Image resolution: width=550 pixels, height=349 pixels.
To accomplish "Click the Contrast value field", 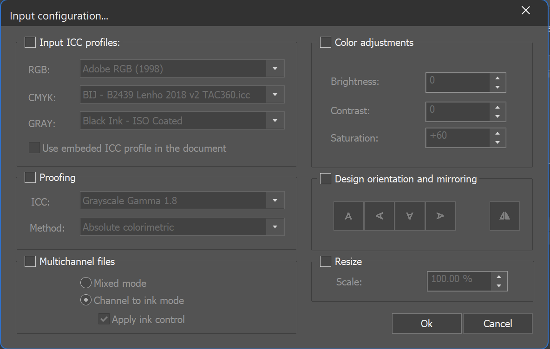I will coord(458,112).
